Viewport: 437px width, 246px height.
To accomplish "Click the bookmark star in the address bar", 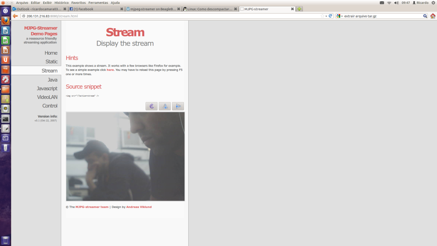I will [323, 16].
